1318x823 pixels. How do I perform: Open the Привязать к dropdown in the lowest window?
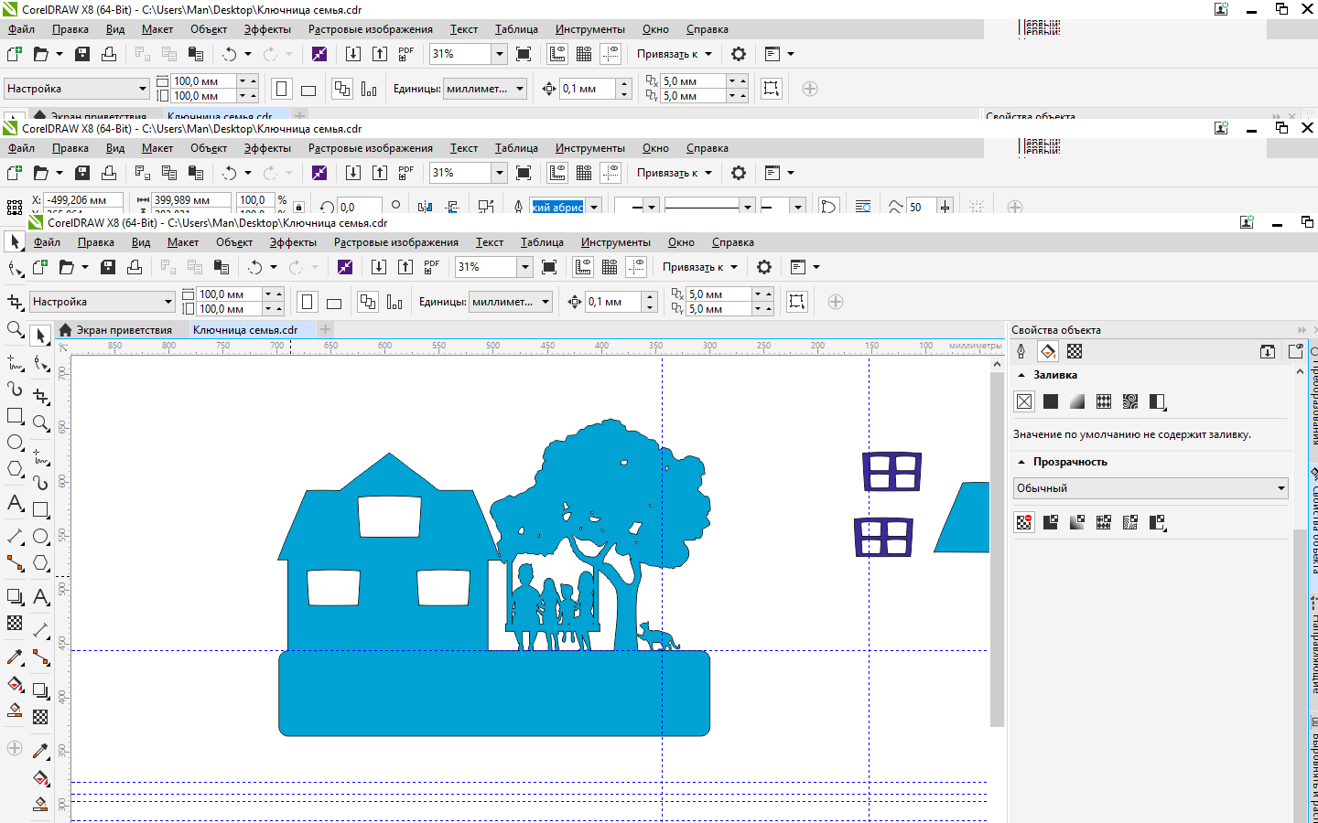[699, 267]
